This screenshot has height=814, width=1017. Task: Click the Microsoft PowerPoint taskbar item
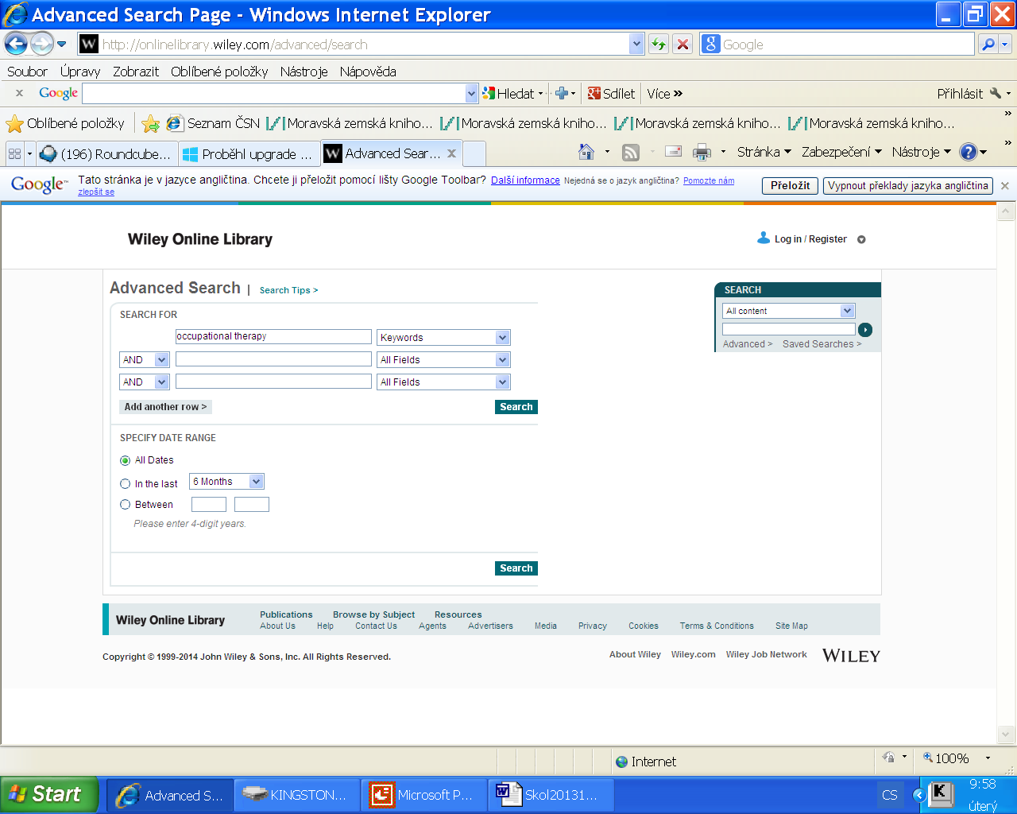423,794
